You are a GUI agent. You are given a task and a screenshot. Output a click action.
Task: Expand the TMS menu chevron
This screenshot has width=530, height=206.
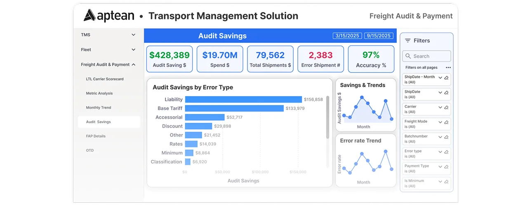133,35
